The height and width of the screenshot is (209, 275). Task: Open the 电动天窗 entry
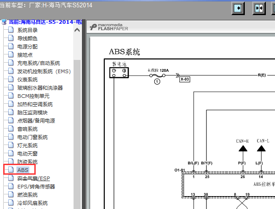coord(27,154)
